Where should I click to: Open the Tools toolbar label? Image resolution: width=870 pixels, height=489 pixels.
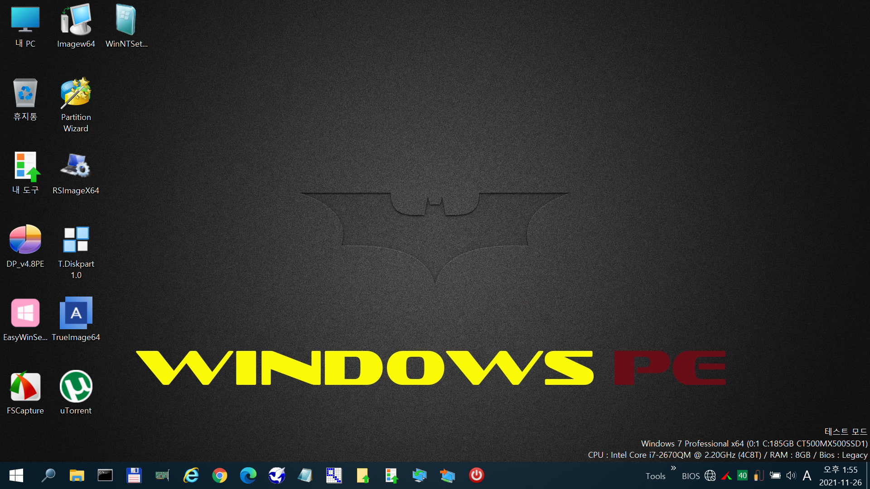pos(655,476)
